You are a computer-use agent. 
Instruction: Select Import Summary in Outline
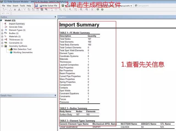(x=17, y=24)
